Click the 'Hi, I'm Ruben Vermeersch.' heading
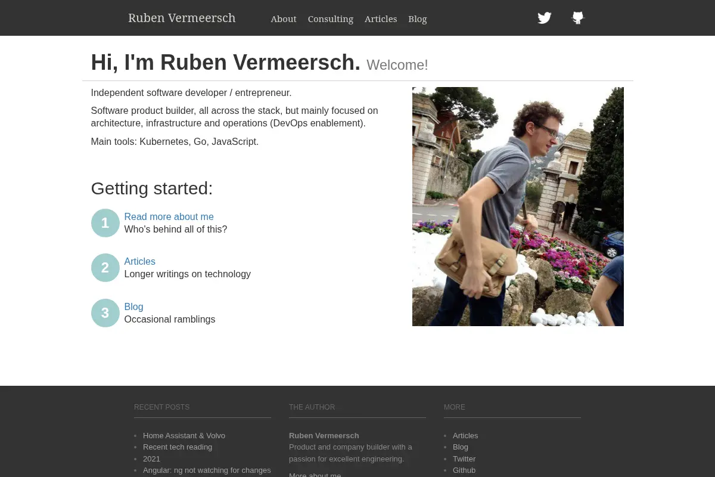Viewport: 715px width, 477px height. 226,63
